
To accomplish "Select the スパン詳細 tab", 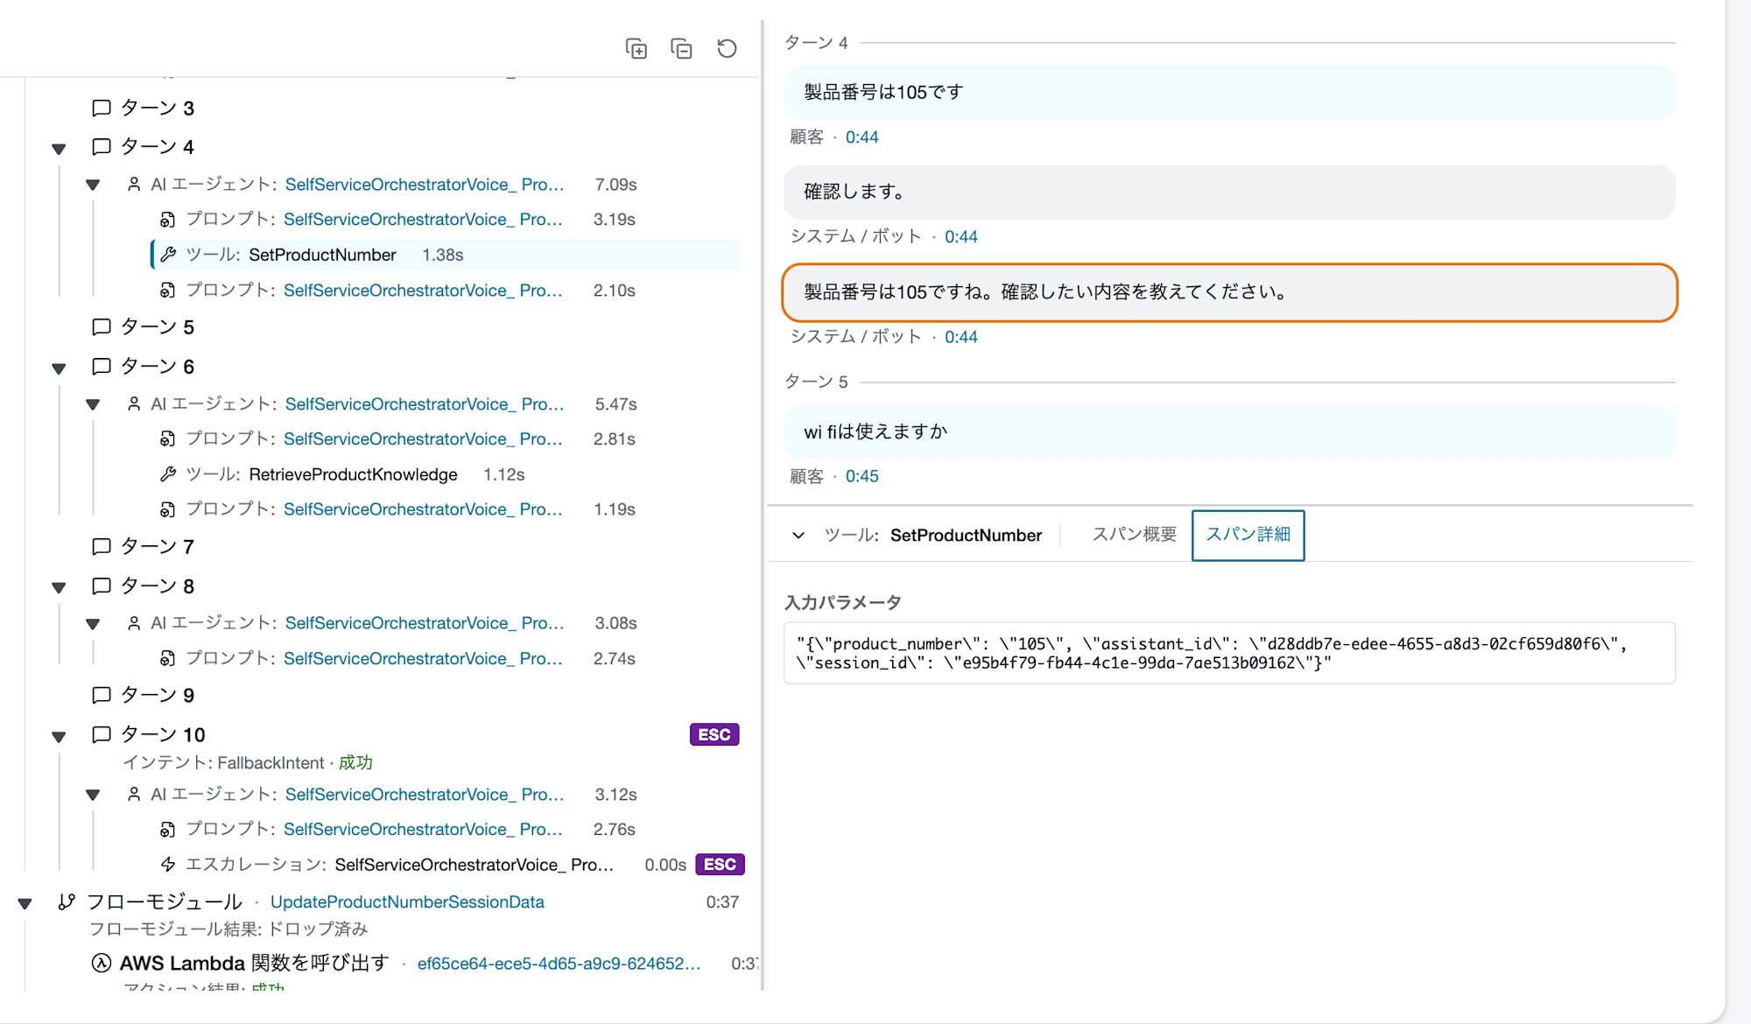I will pos(1248,535).
